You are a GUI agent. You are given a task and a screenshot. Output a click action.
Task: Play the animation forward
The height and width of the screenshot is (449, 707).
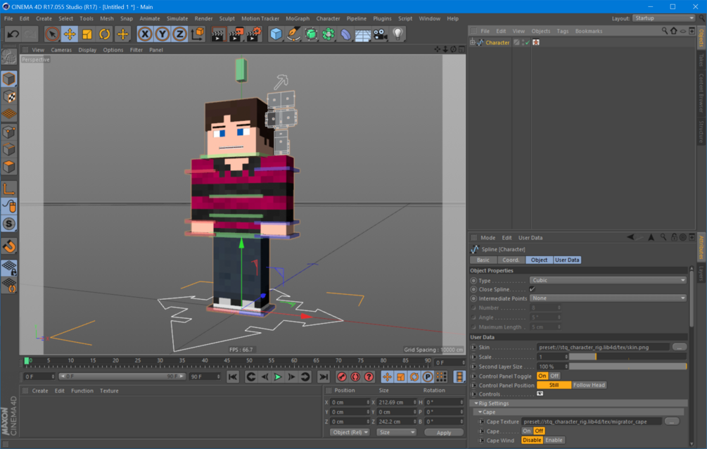click(278, 377)
